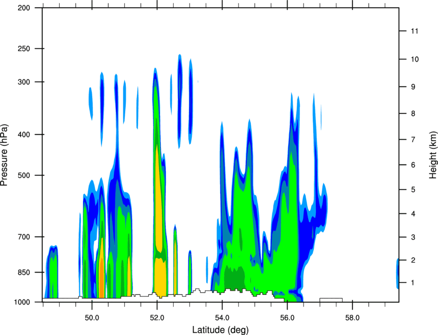
Task: Pick the 7 km height label
Action: [x=413, y=140]
